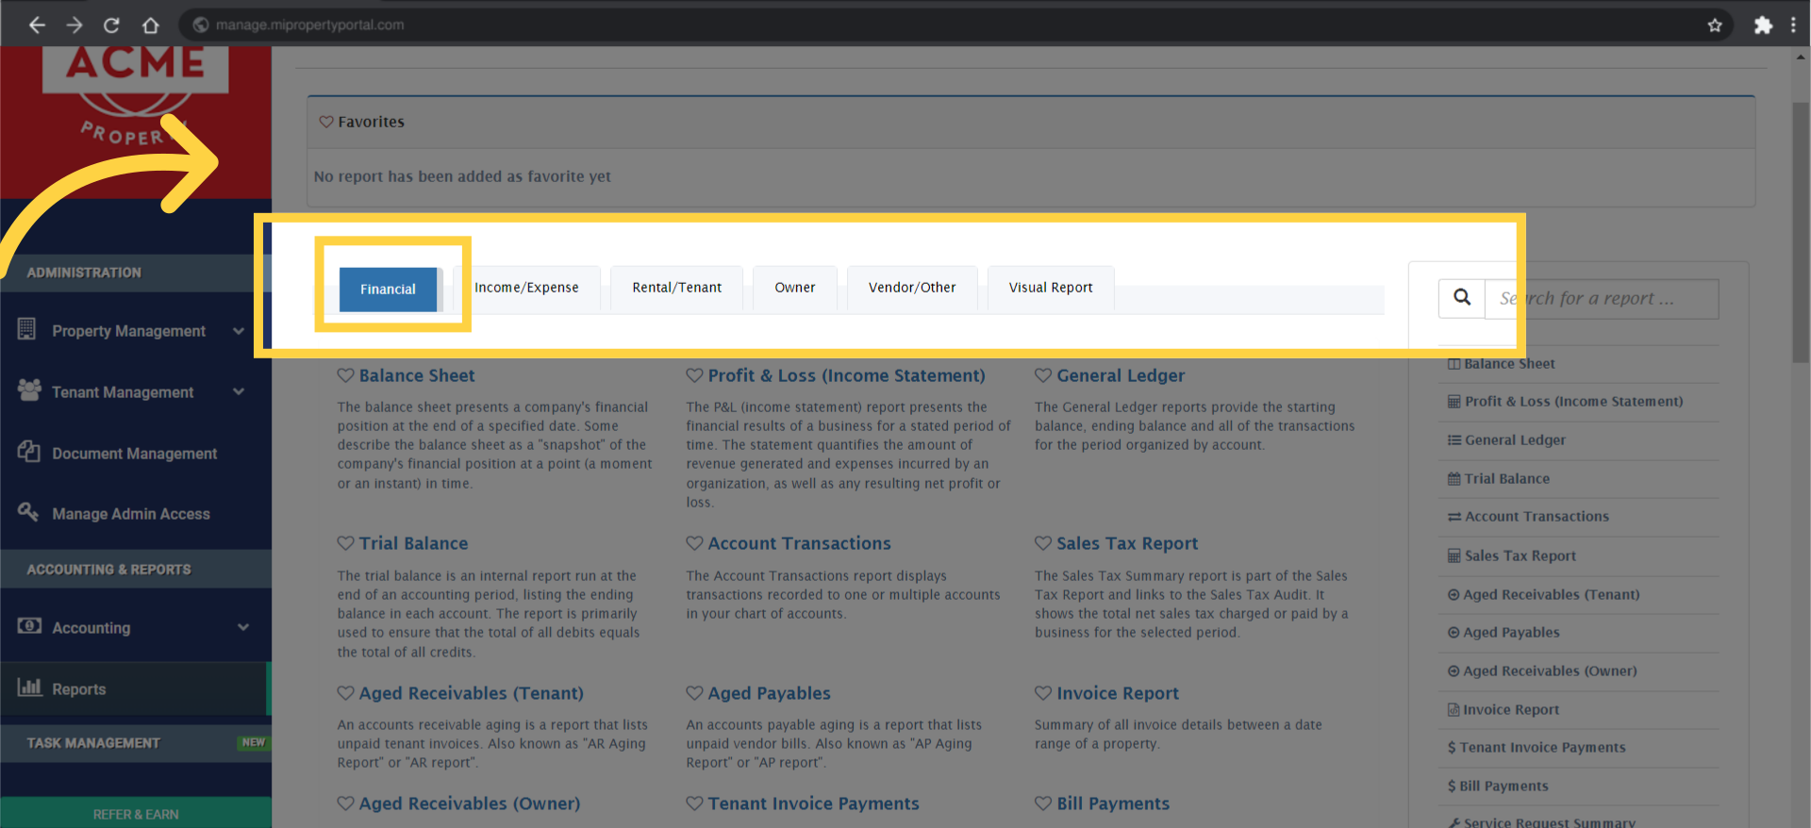
Task: Open Document Management in sidebar
Action: 136,453
